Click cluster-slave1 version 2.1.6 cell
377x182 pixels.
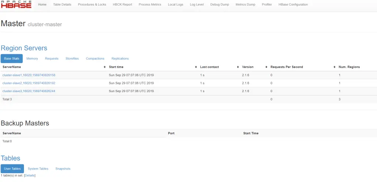(246, 75)
